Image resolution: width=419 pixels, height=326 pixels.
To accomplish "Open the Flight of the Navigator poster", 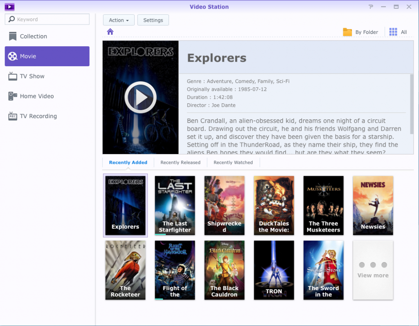I will point(175,270).
